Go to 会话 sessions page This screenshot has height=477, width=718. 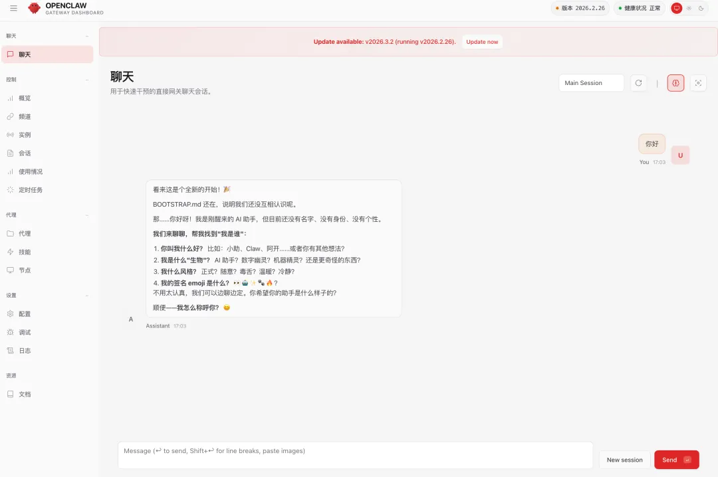coord(47,153)
